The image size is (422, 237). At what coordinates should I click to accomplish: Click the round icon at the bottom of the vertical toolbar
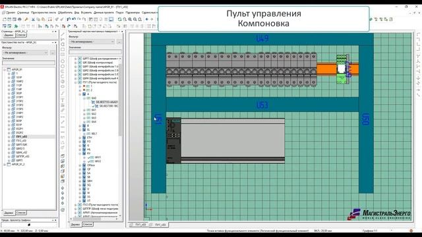click(x=63, y=210)
